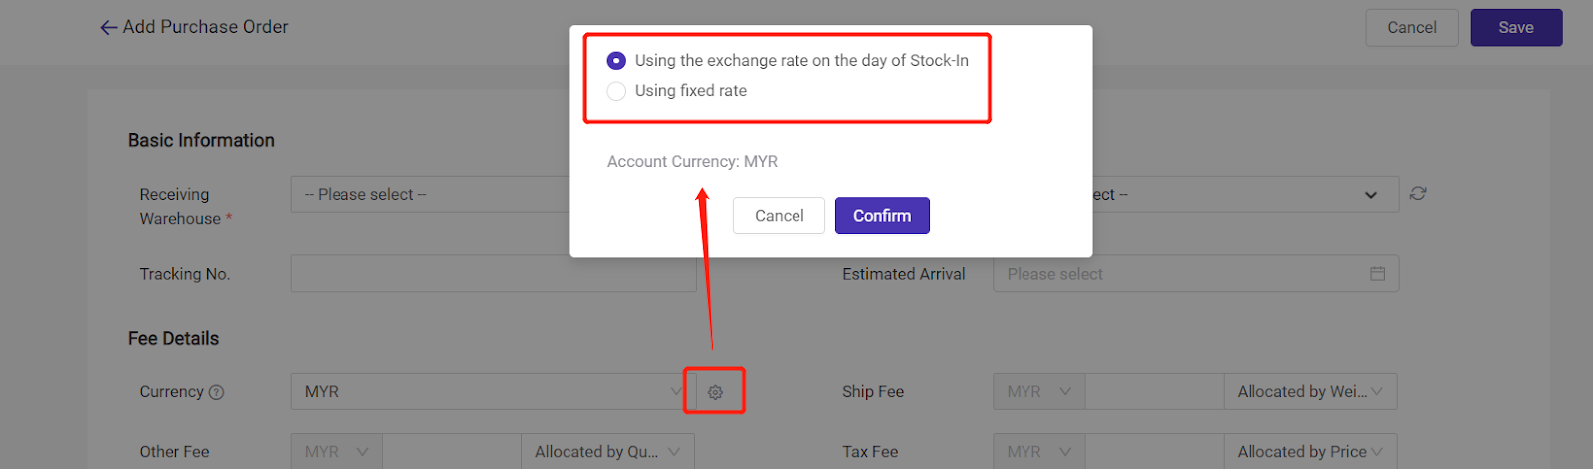Open Ship Fee currency MYR dropdown
Screen dimensions: 1593x469
[x=1038, y=392]
